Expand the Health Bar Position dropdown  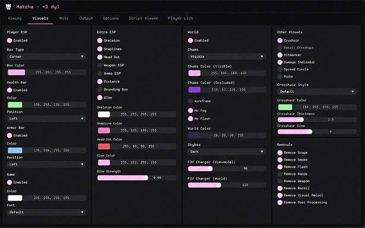46,118
